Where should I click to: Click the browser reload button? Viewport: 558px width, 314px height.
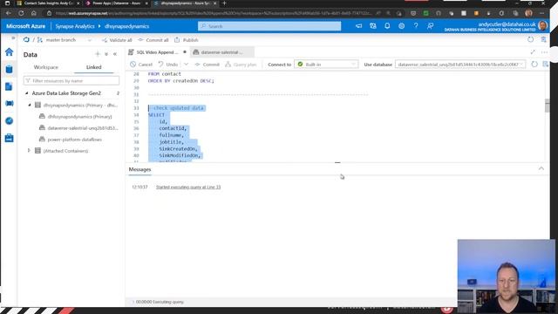(21, 13)
